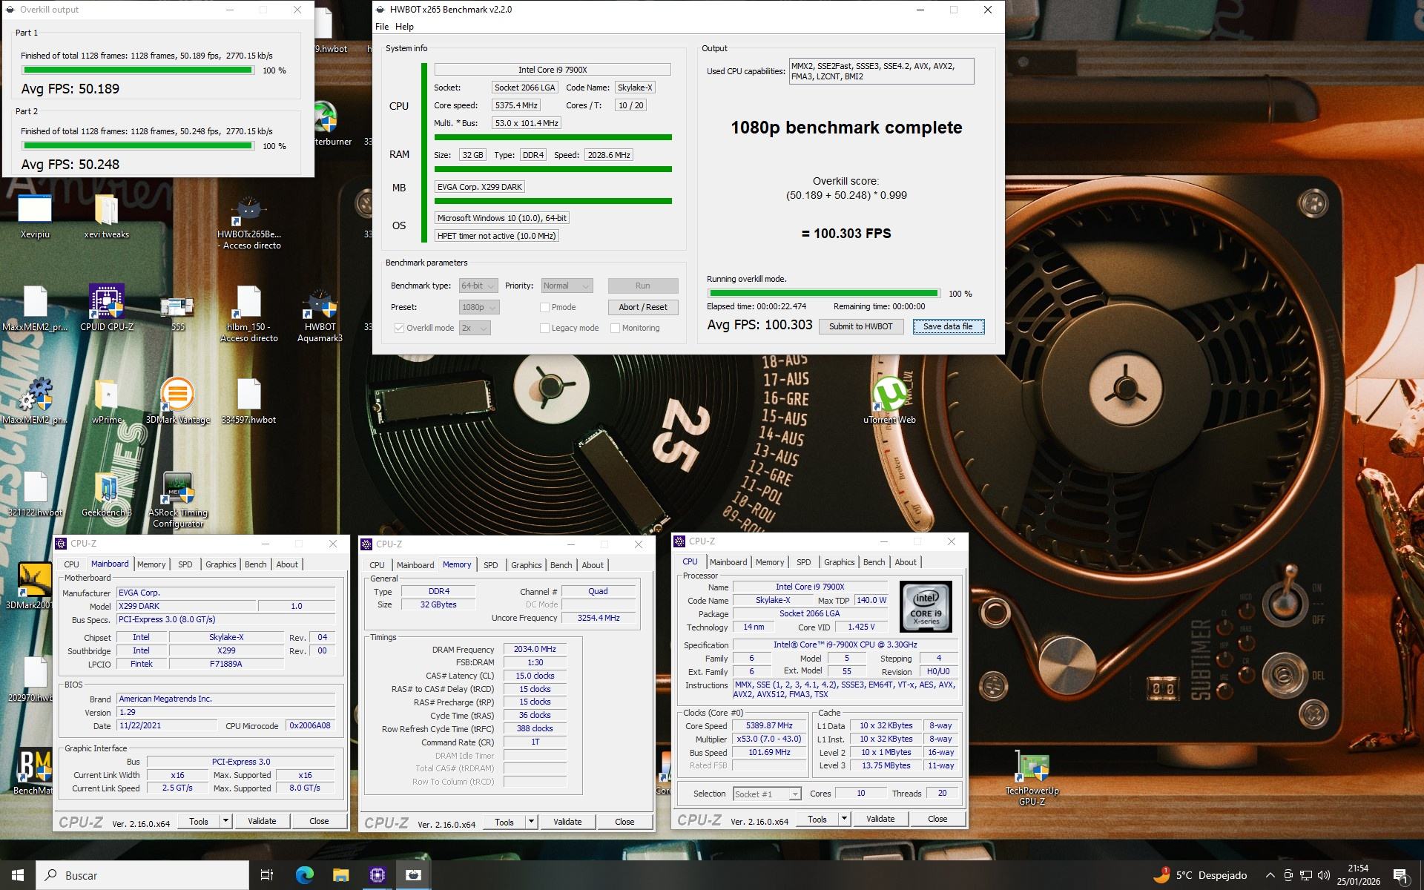
Task: Open the Priority dropdown set to Normal
Action: (x=567, y=286)
